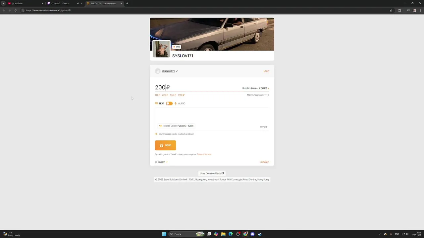Screen dimensions: 424x238
Task: Choose the 111 ₽ preset amount
Action: pyautogui.click(x=157, y=95)
